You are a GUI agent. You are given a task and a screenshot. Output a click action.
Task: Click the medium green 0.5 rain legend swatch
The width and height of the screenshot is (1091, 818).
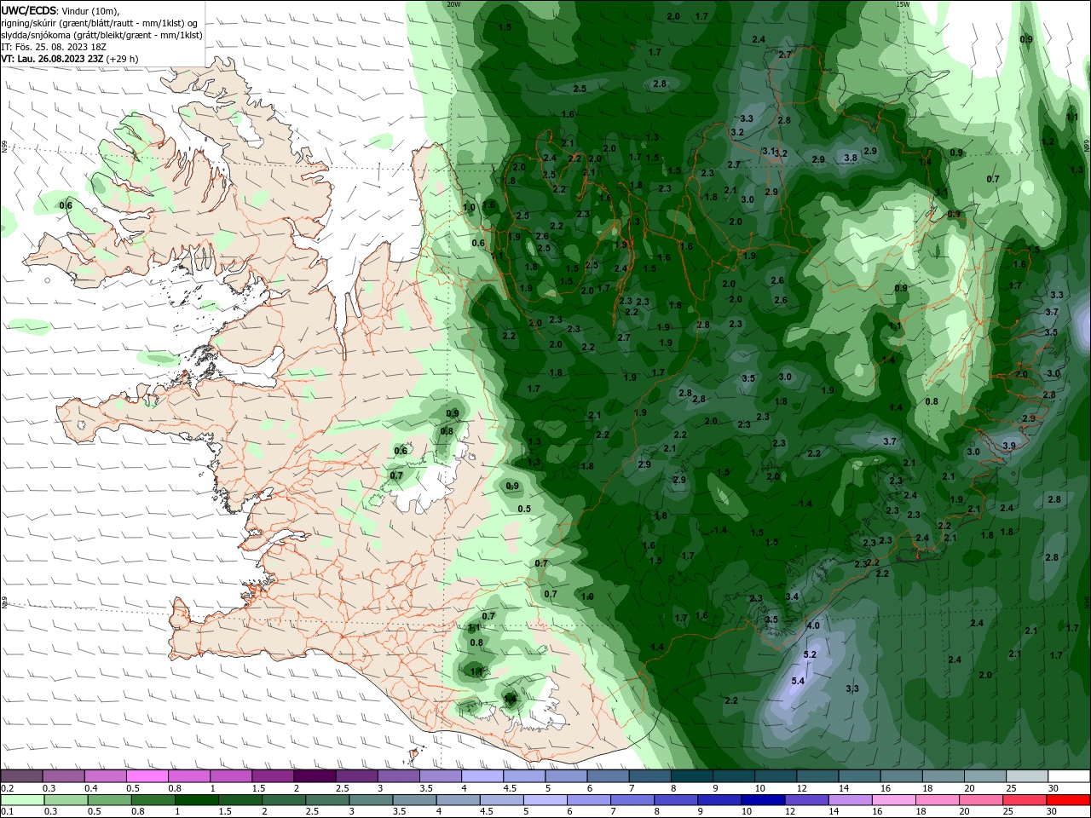coord(109,800)
